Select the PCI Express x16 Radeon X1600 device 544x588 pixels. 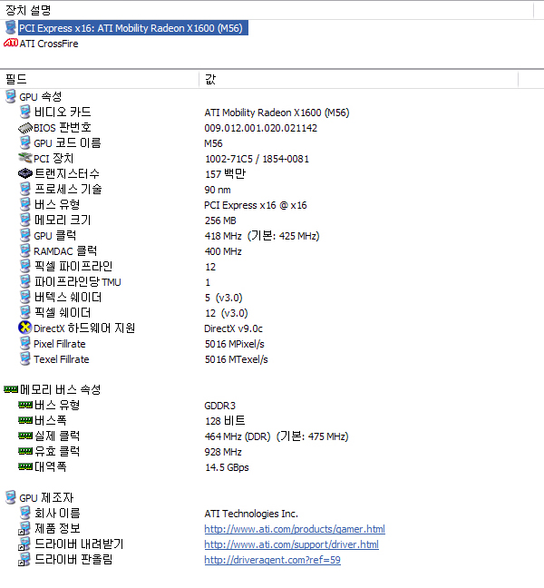133,28
